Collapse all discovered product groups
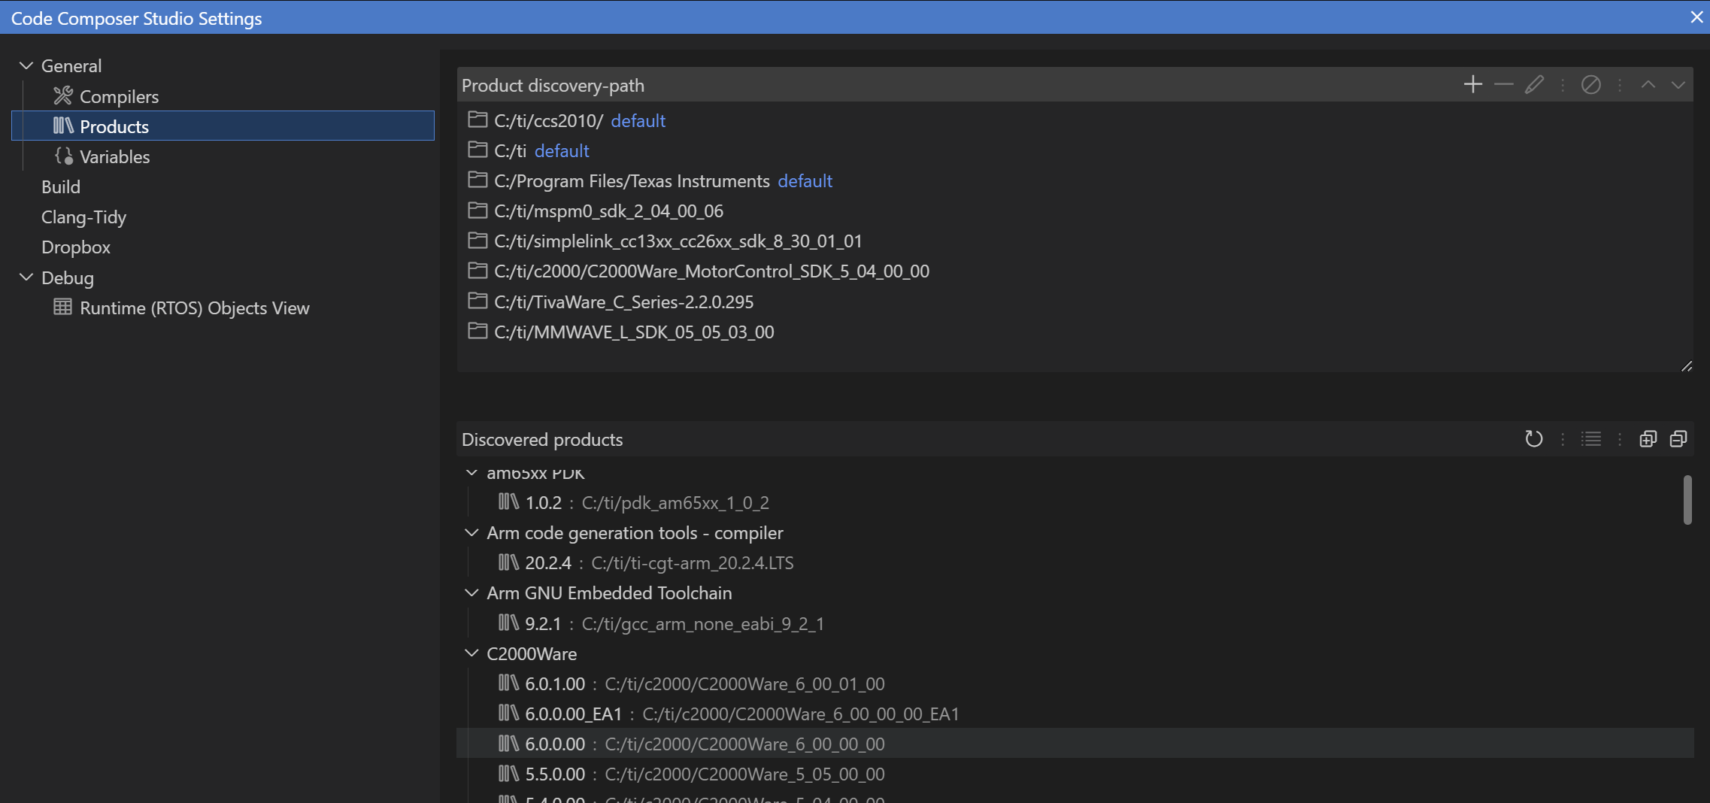Screen dimensions: 1710x803 coord(1678,439)
